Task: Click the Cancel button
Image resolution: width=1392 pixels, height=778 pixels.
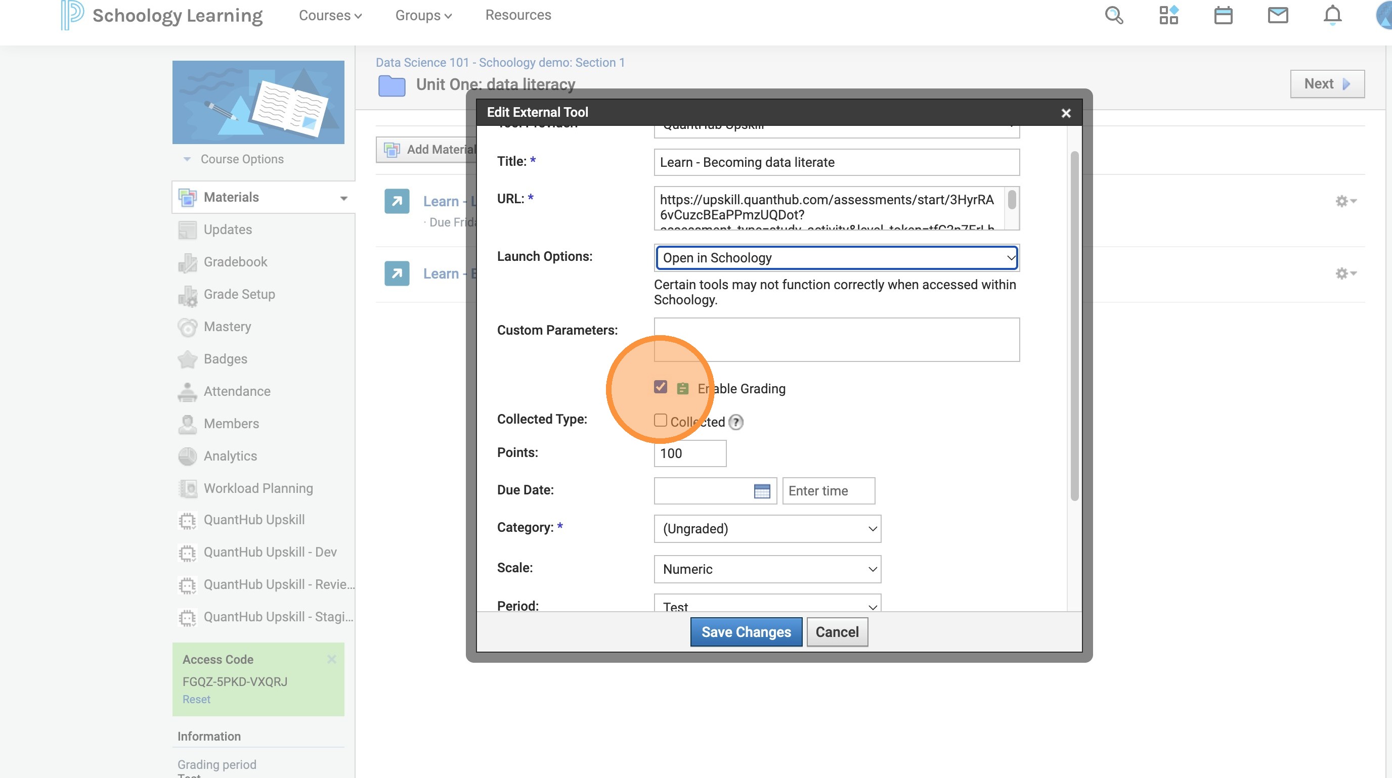Action: (x=837, y=632)
